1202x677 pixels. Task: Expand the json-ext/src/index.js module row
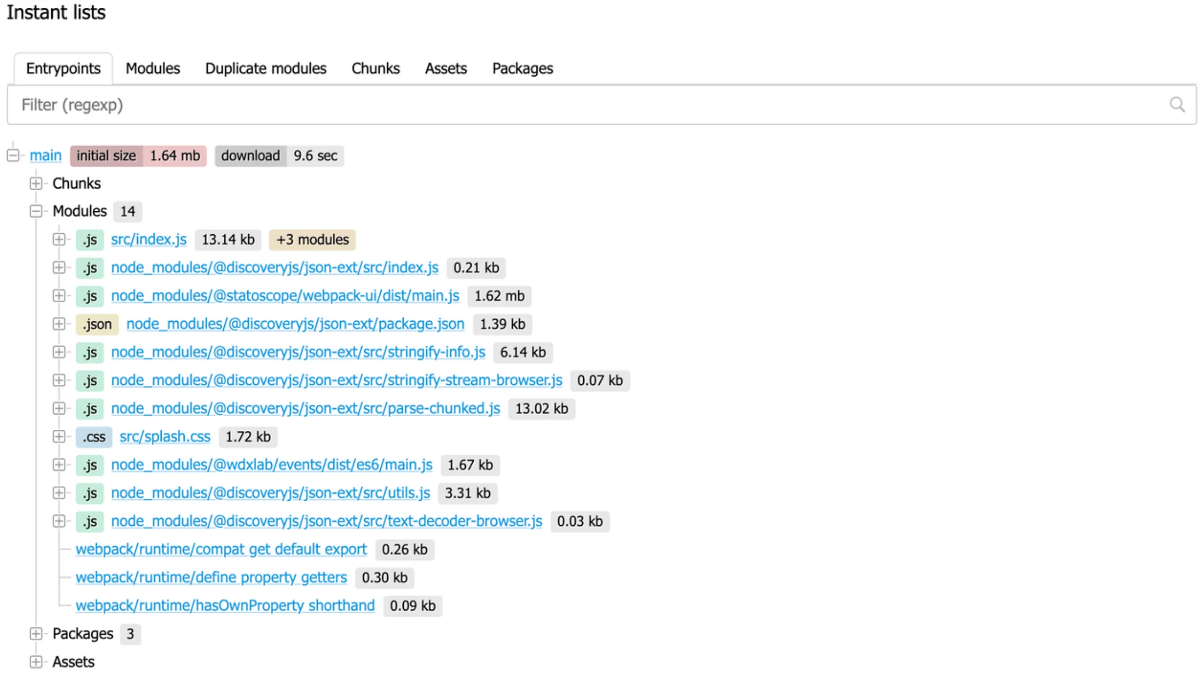(59, 268)
